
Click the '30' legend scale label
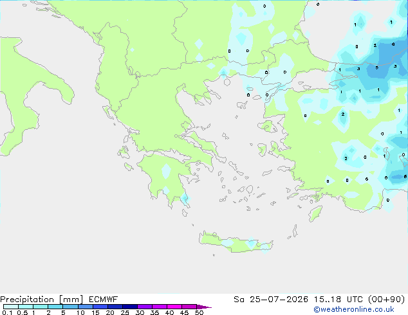(140, 312)
